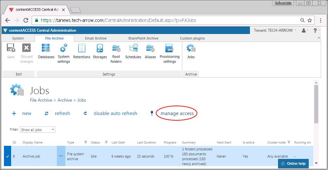Open Provisioning settings icon
The width and height of the screenshot is (328, 170).
point(170,54)
